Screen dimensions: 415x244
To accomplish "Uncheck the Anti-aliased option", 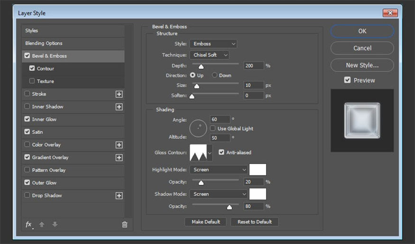I will [x=221, y=153].
